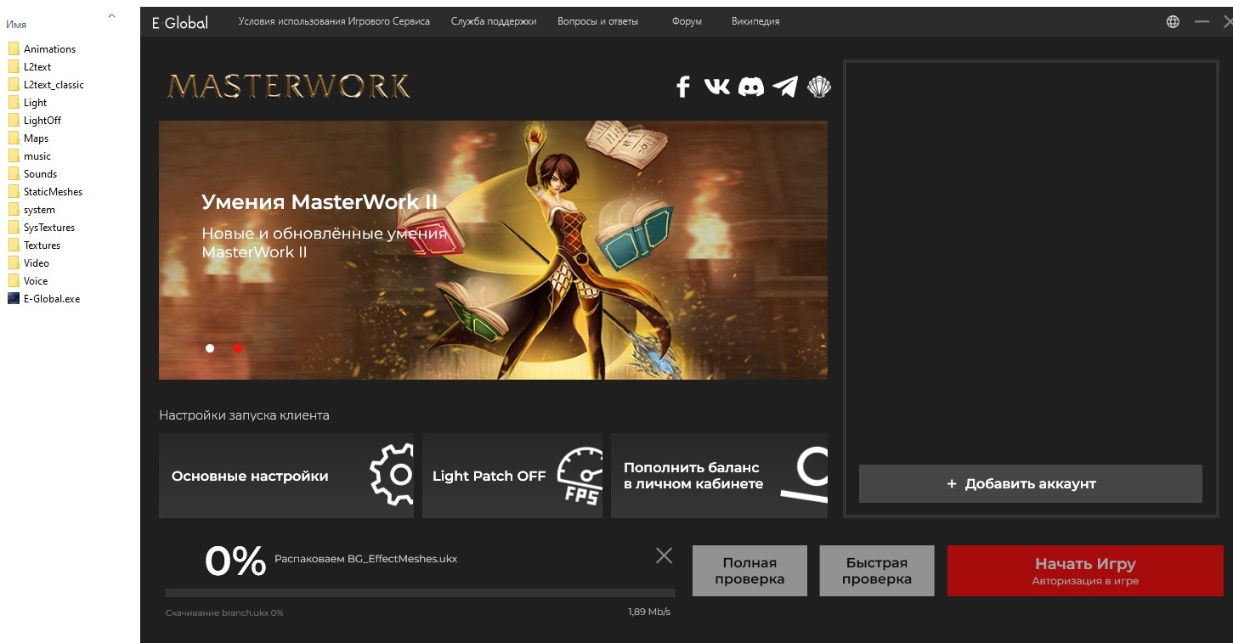Select the L2text_classic folder name

pos(54,85)
